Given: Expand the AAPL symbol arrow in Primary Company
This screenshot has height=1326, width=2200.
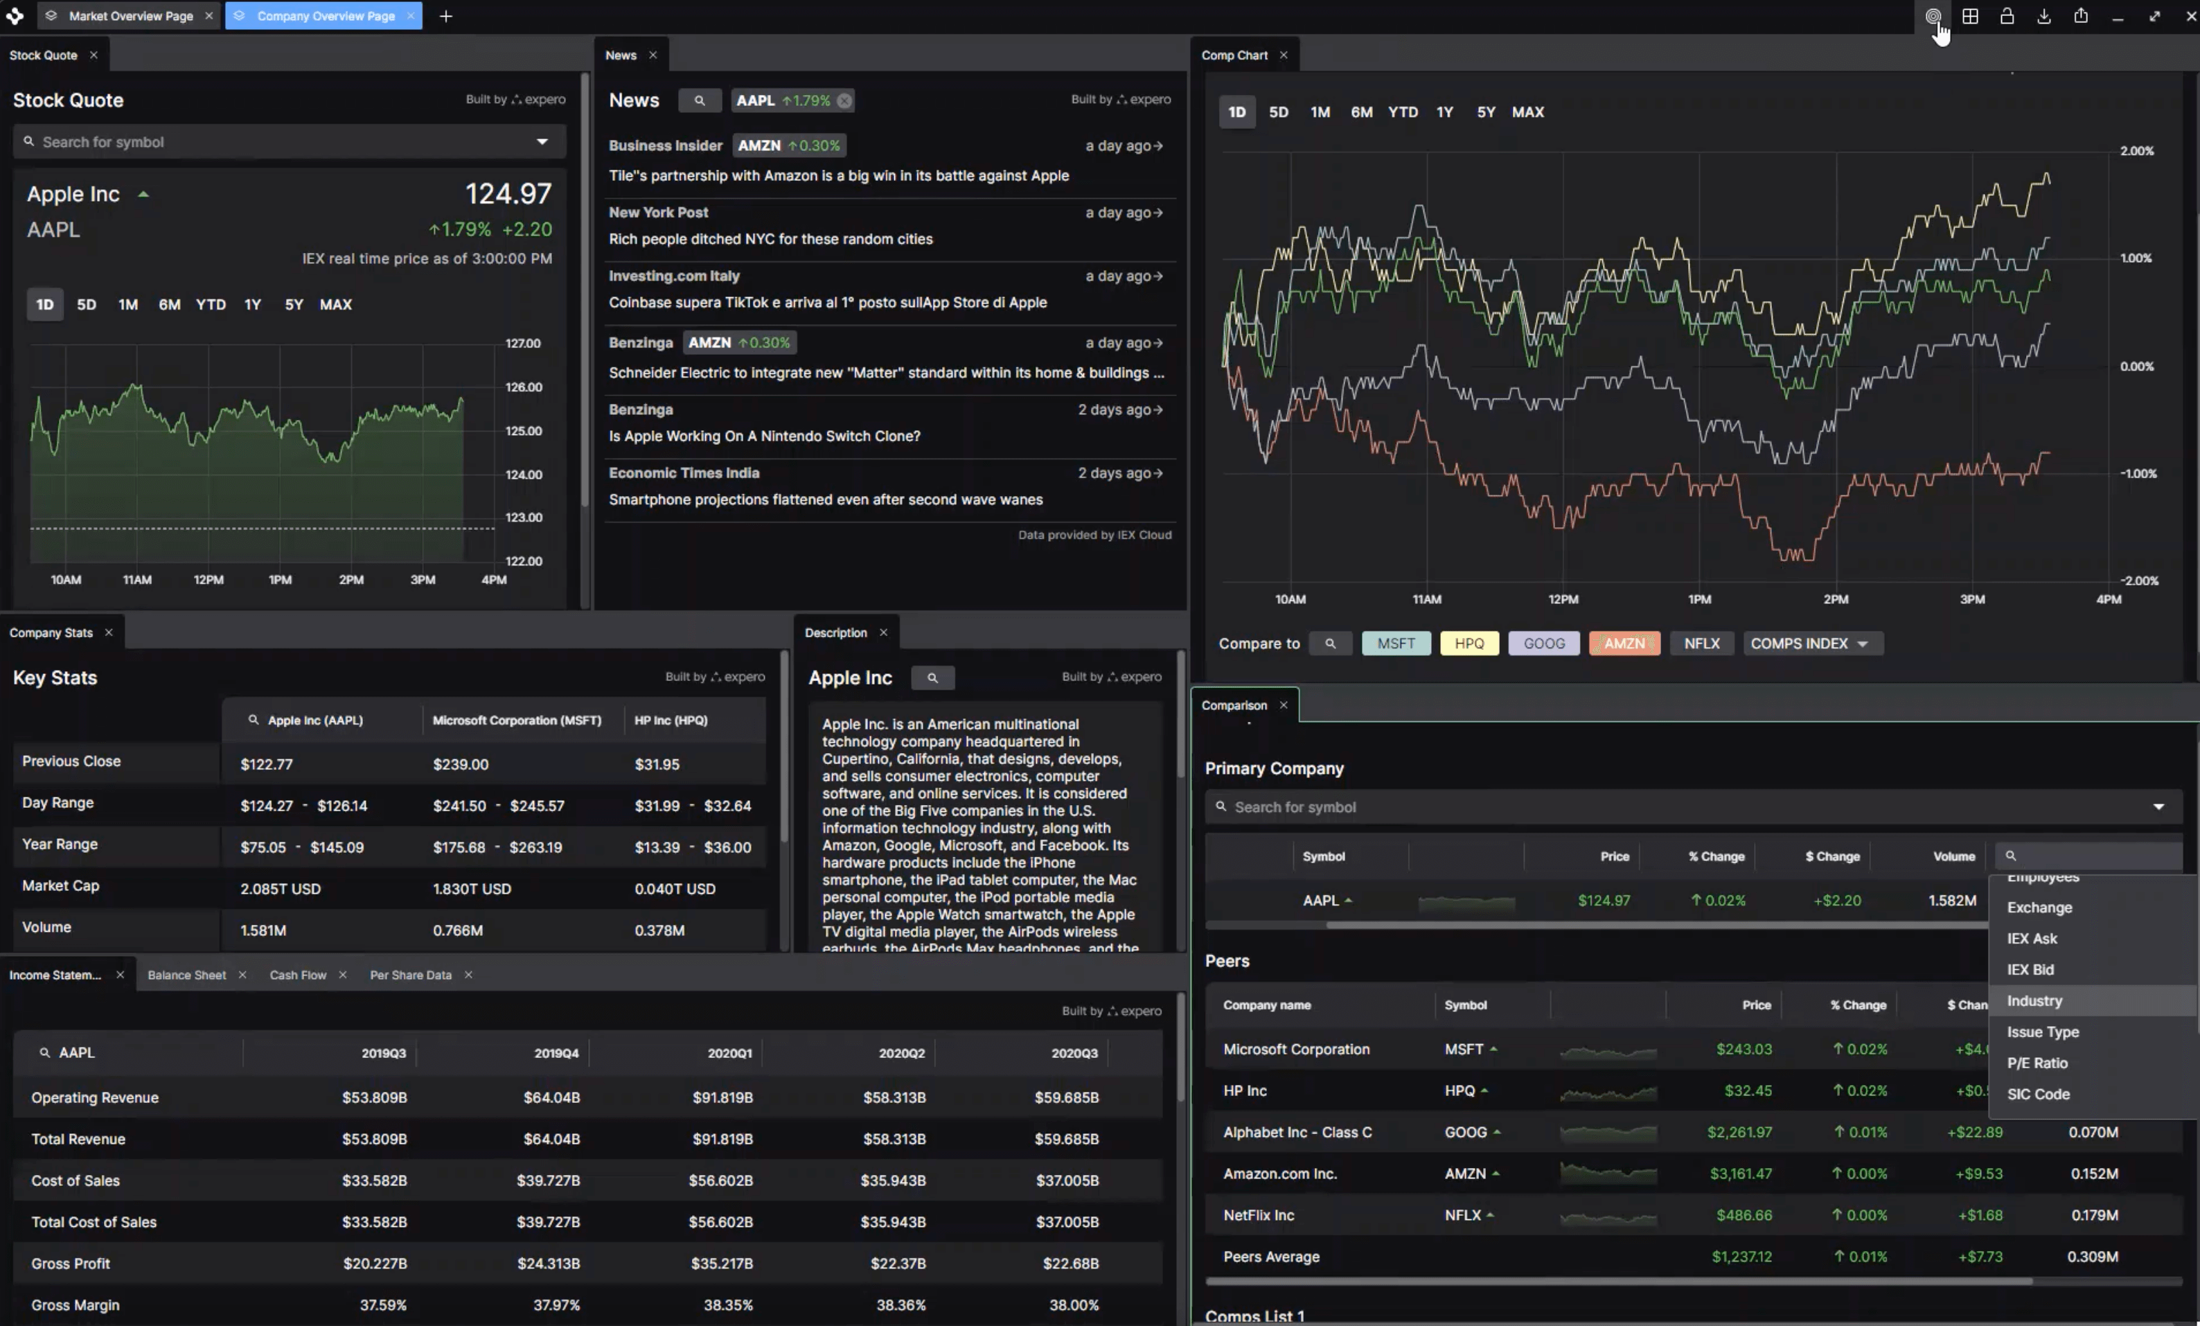Looking at the screenshot, I should pyautogui.click(x=1348, y=901).
